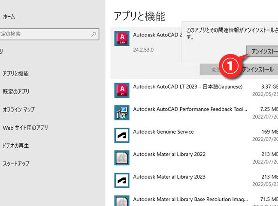The height and width of the screenshot is (206, 278).
Task: Click the AutoCAD Performance Feedback Tool icon
Action: pyautogui.click(x=122, y=113)
